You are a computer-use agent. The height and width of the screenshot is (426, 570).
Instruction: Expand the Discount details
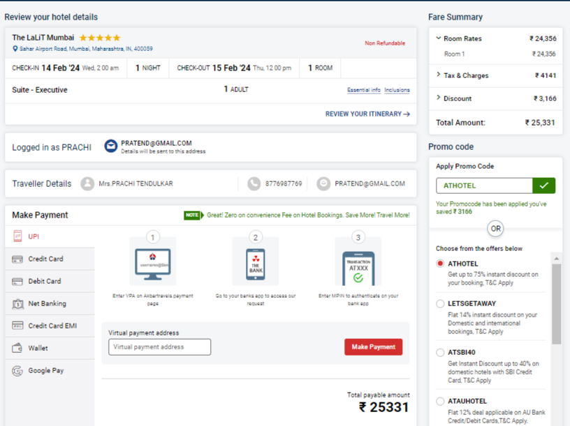coord(439,98)
